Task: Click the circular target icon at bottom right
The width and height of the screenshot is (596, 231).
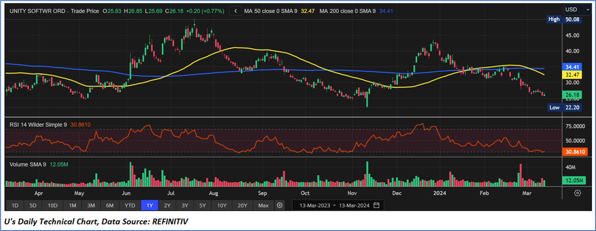Action: pyautogui.click(x=578, y=193)
